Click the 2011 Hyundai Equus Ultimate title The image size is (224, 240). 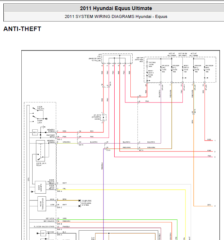(x=116, y=8)
